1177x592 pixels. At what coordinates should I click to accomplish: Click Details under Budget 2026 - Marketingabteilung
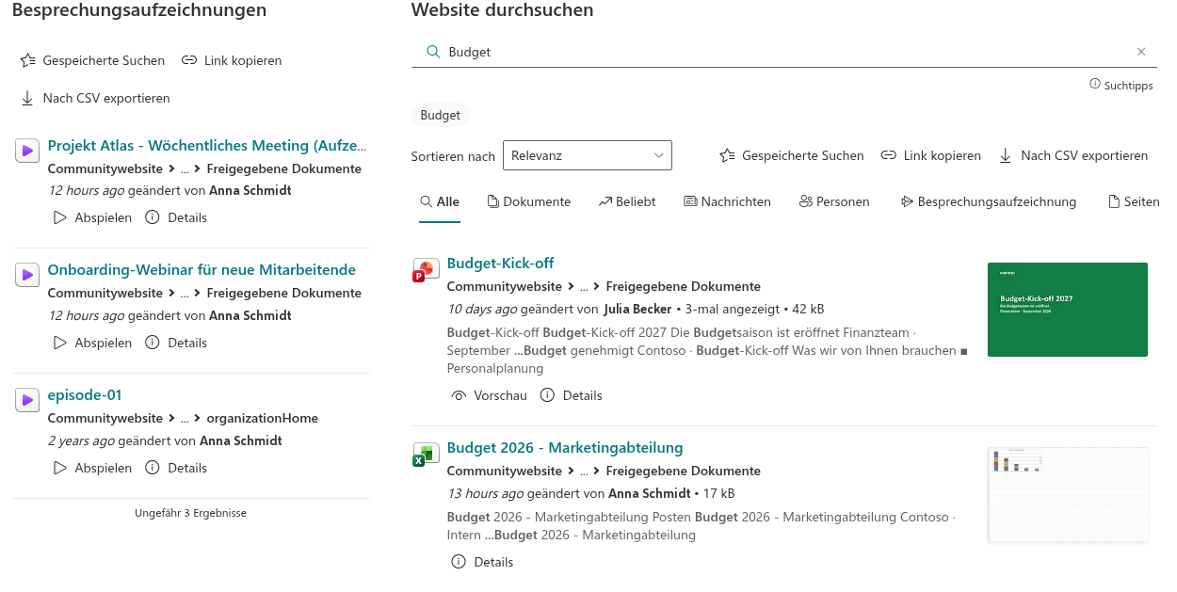tap(483, 562)
